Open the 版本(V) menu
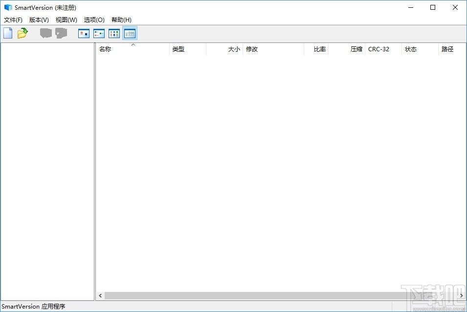Screen dimensions: 467x312 tap(39, 20)
